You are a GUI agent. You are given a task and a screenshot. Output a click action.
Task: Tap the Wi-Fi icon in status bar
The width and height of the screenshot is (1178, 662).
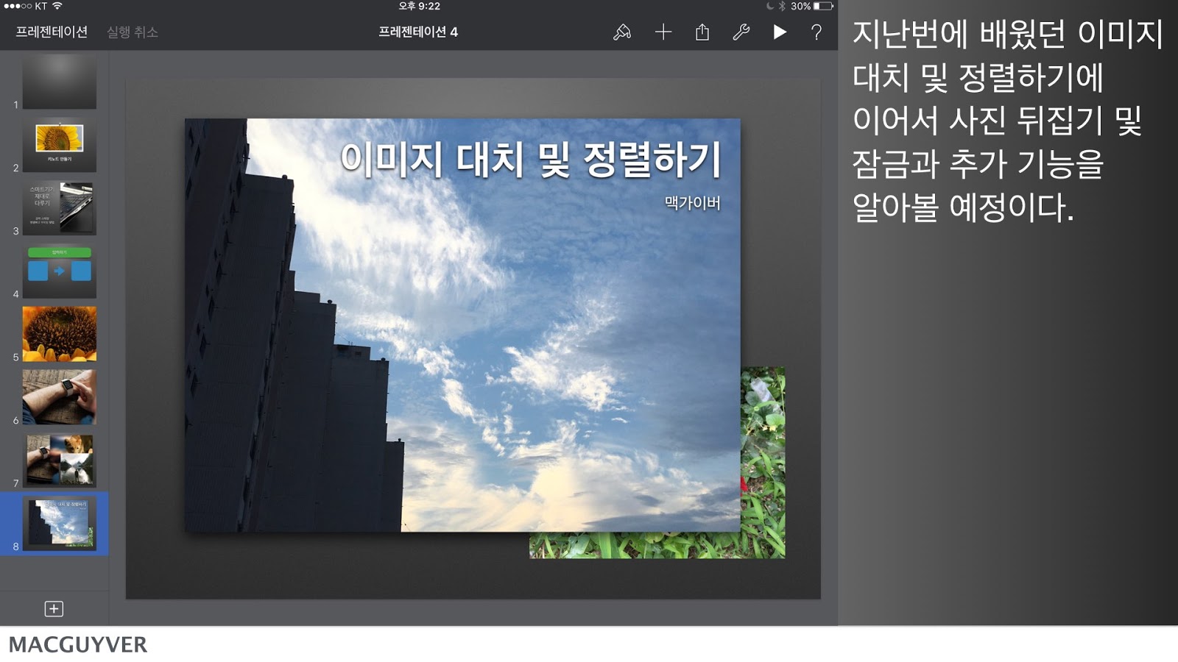coord(57,6)
